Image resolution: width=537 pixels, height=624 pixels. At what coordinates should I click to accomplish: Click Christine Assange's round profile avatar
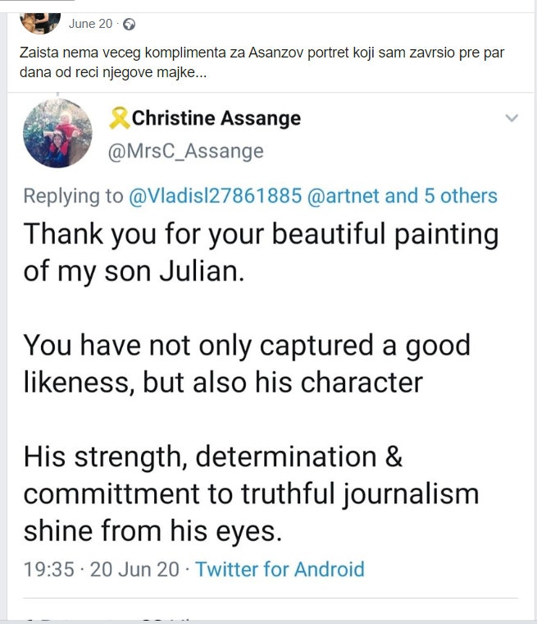tap(57, 133)
